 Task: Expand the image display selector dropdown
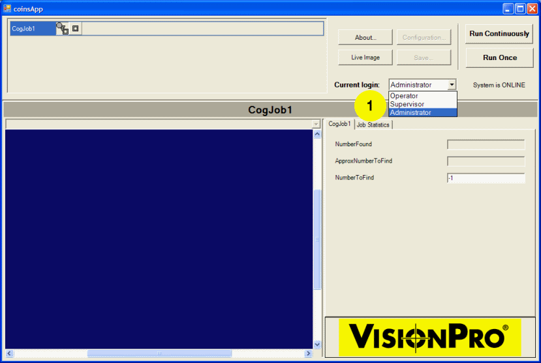[x=317, y=124]
